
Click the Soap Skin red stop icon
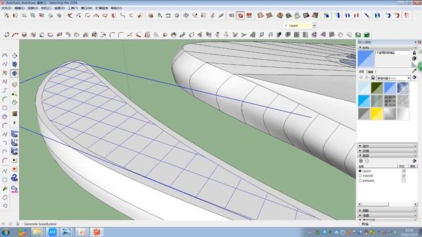(15, 169)
